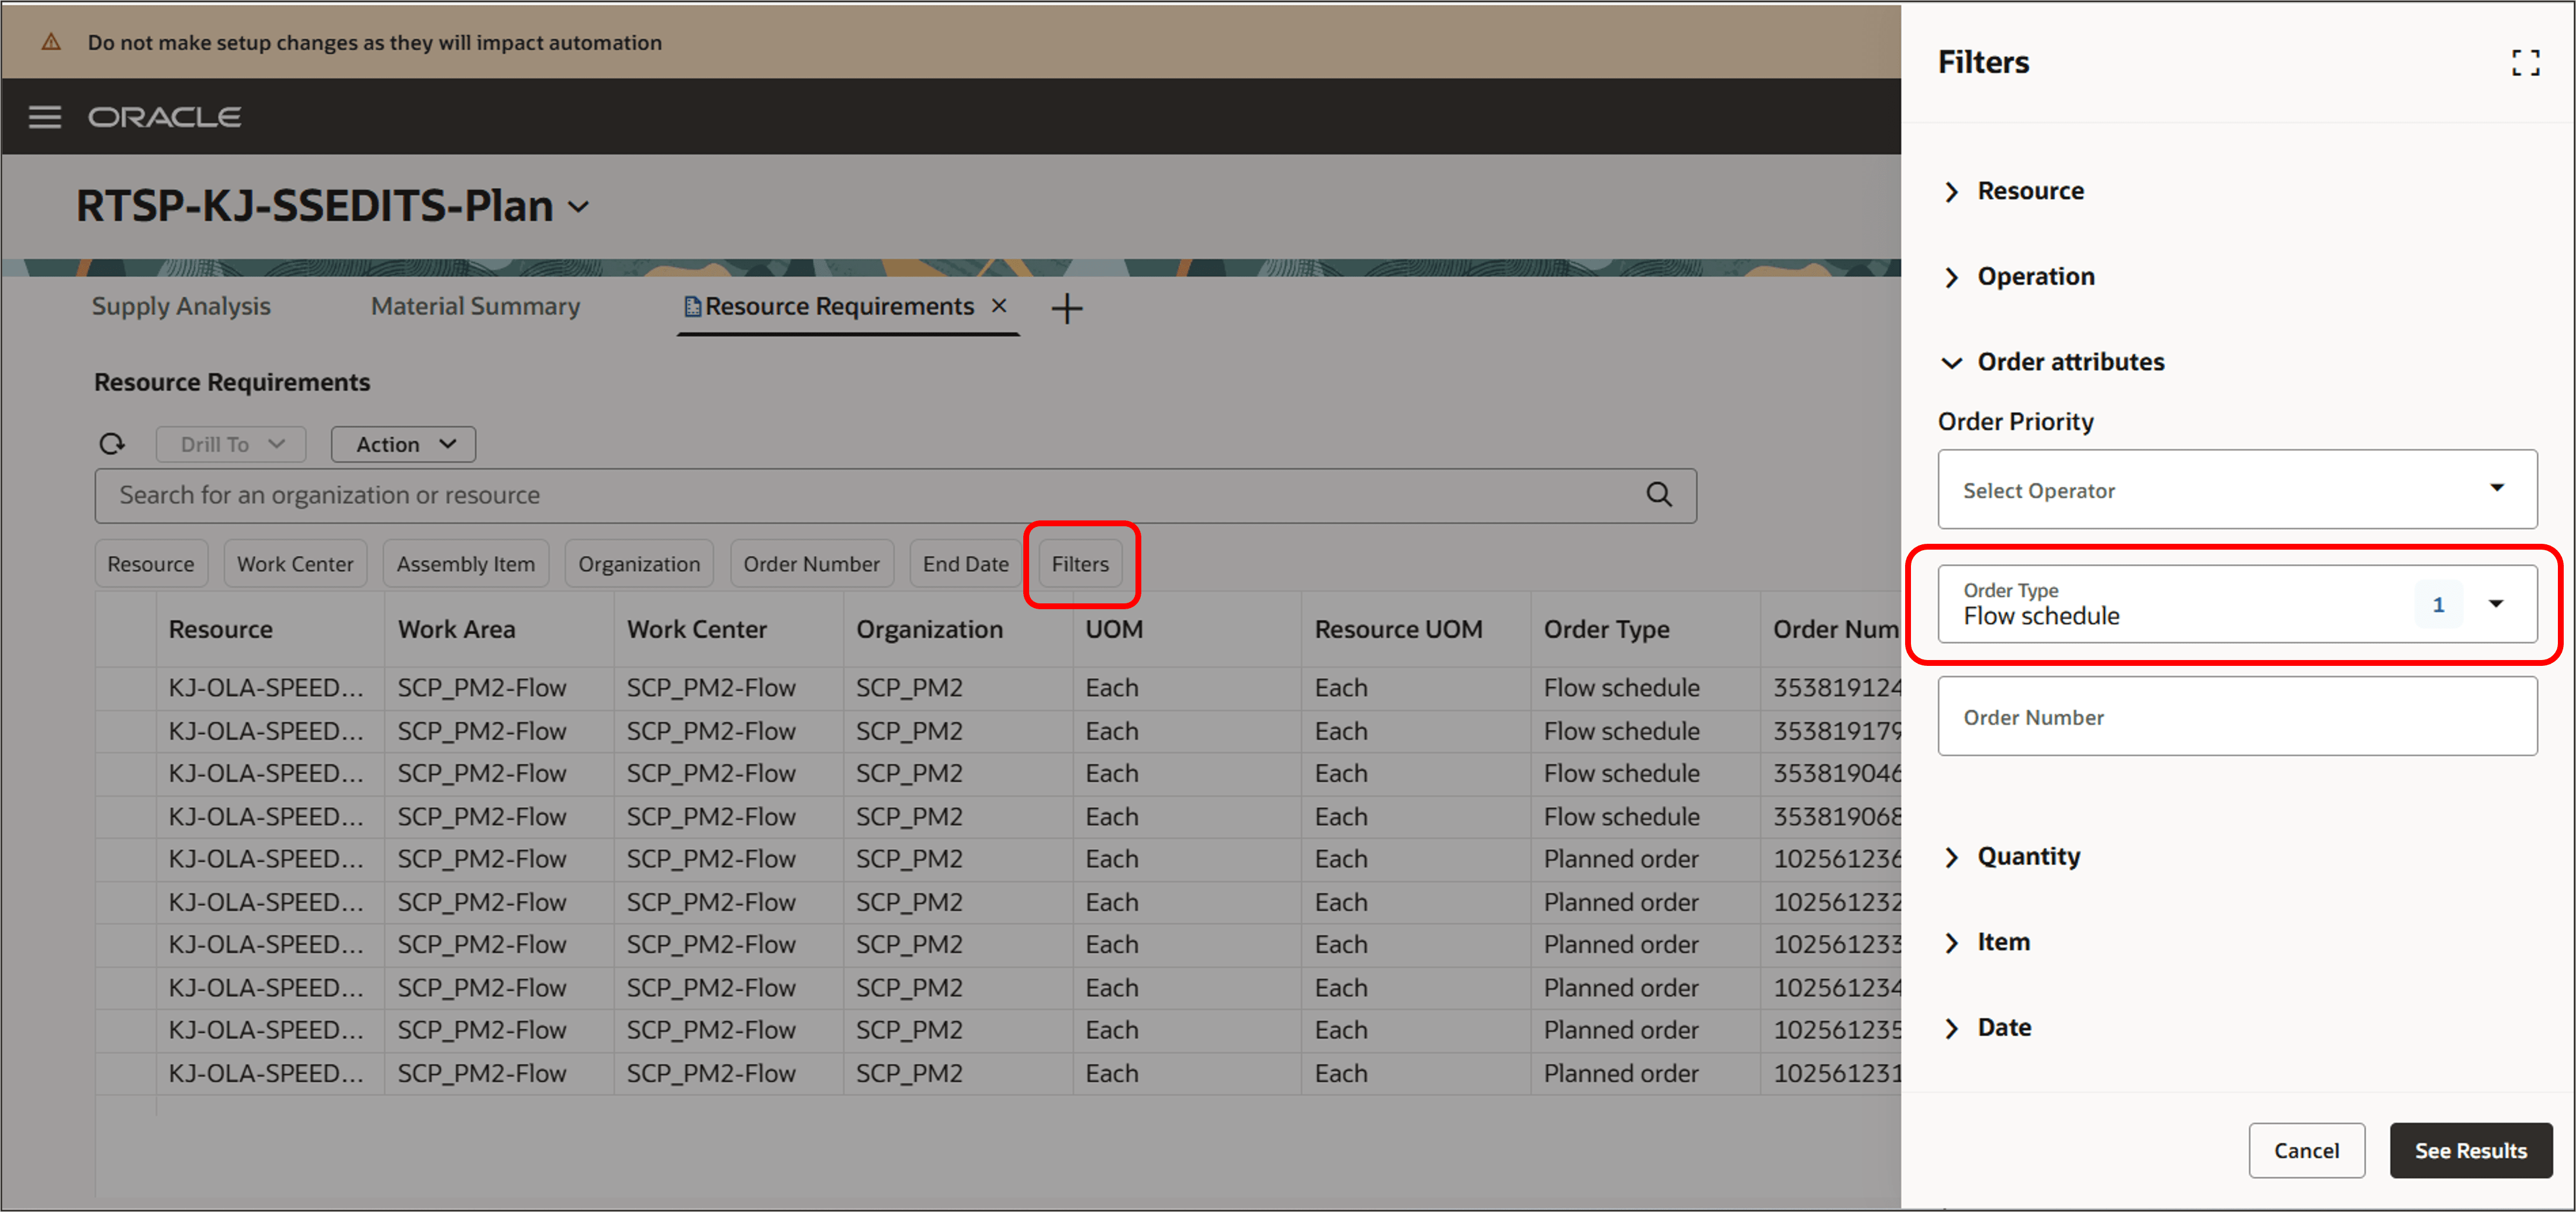Toggle the End Date filter chip
Image resolution: width=2576 pixels, height=1212 pixels.
pos(965,562)
